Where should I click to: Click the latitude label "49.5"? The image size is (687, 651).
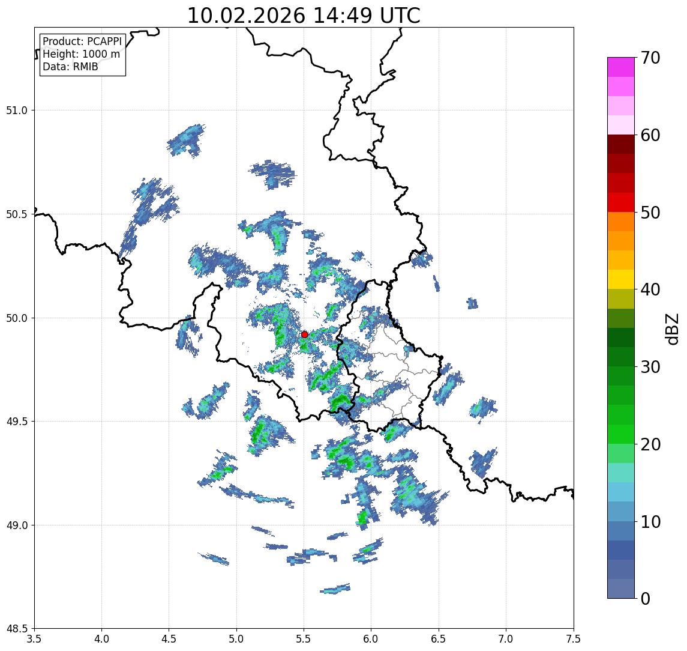(x=17, y=421)
